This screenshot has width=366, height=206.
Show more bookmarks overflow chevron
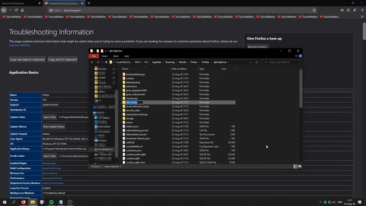point(362,17)
